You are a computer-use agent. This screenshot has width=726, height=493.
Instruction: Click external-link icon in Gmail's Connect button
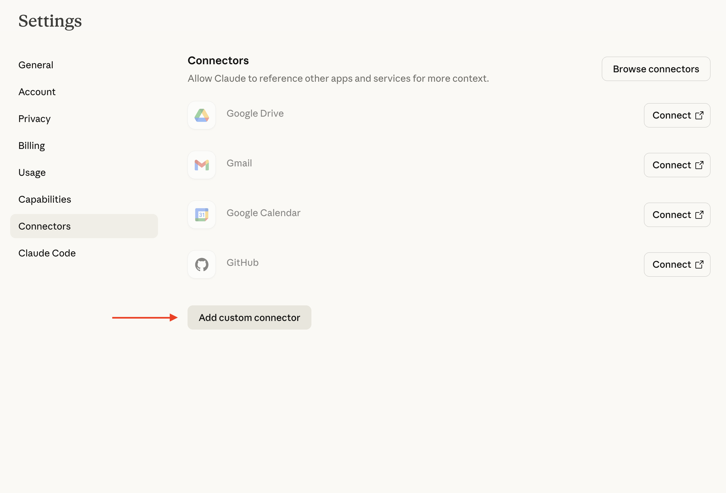coord(699,165)
